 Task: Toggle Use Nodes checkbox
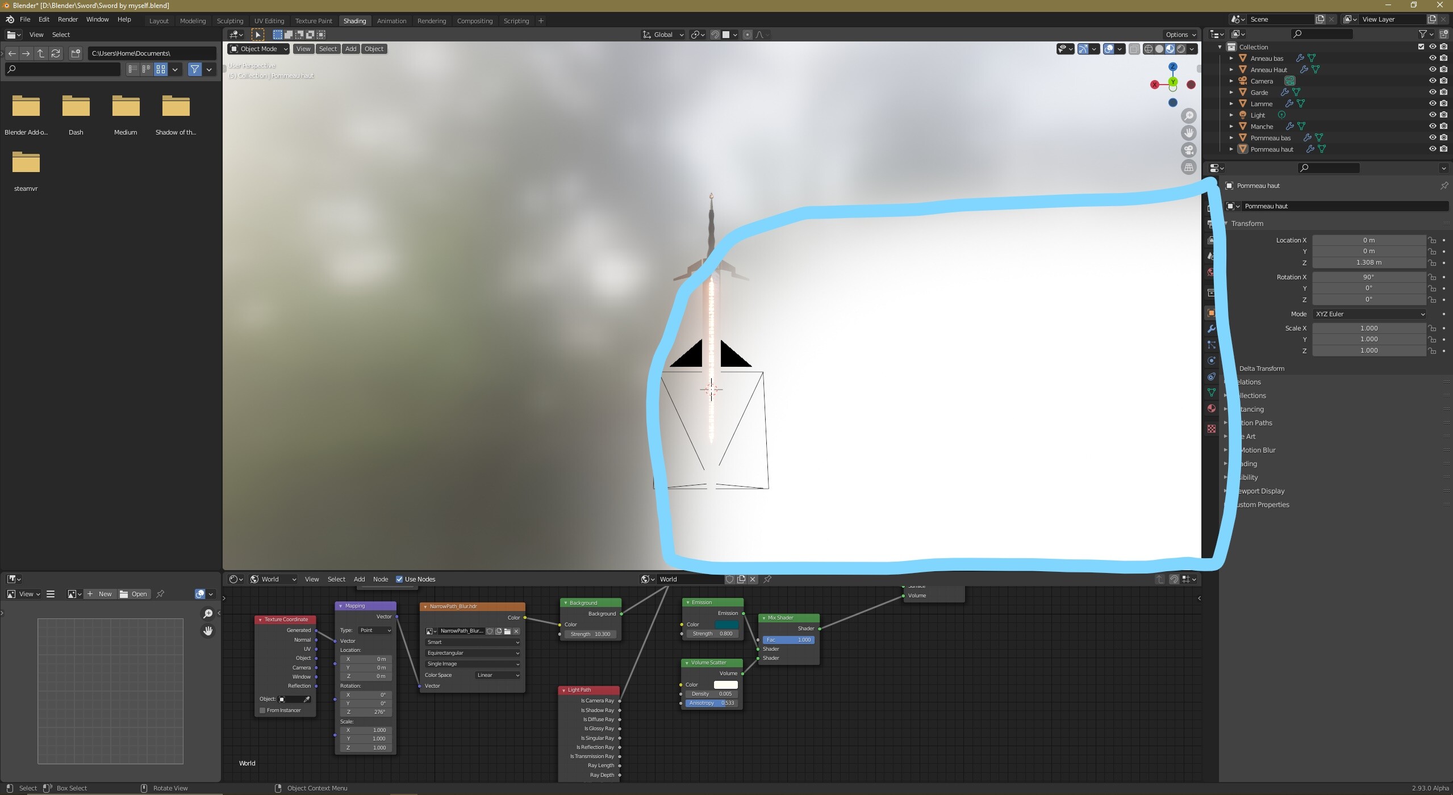click(x=399, y=579)
